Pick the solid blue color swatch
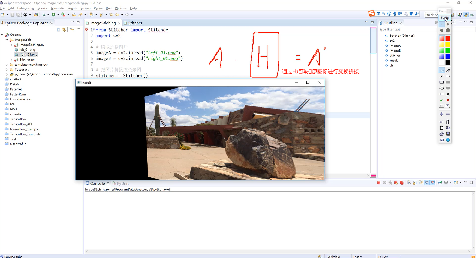The width and height of the screenshot is (476, 258). 448,56
